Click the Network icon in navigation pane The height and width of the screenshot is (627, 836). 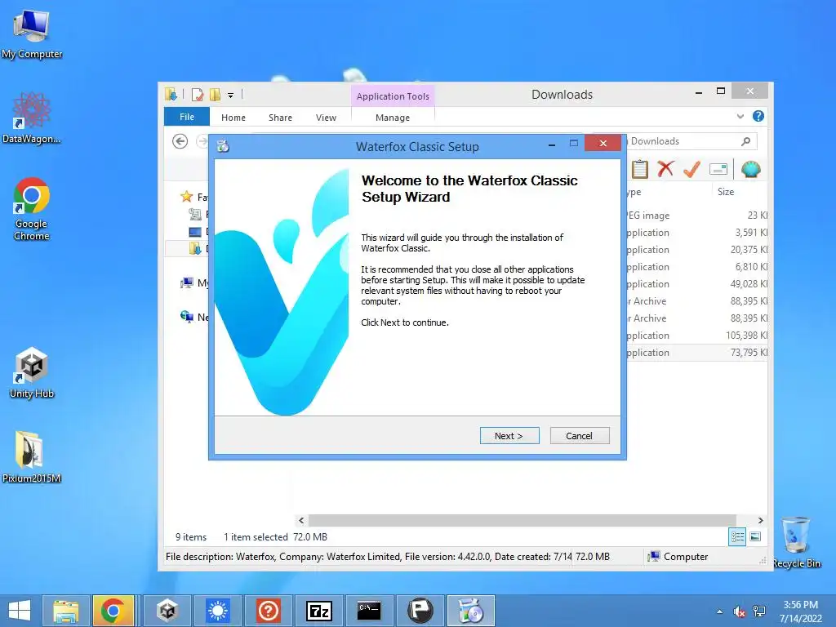click(187, 317)
